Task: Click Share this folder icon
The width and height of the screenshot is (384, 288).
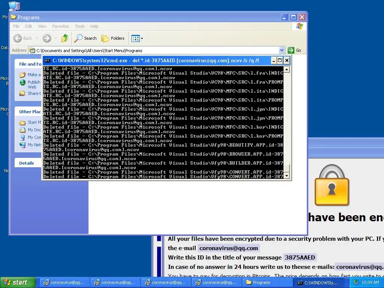Action: pos(22,93)
